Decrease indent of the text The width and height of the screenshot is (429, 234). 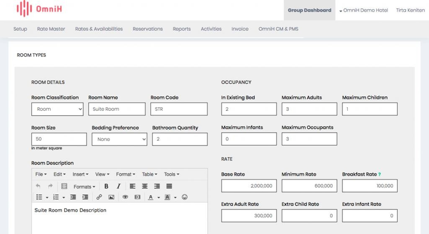[x=73, y=197]
